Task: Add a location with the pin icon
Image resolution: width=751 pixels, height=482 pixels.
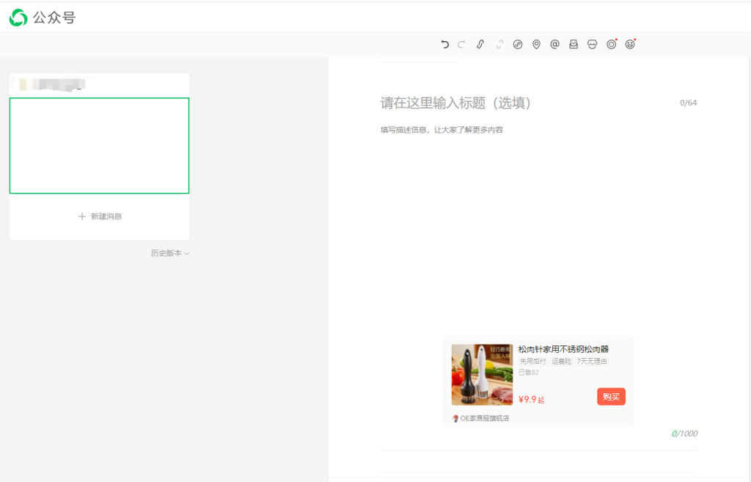Action: [536, 44]
